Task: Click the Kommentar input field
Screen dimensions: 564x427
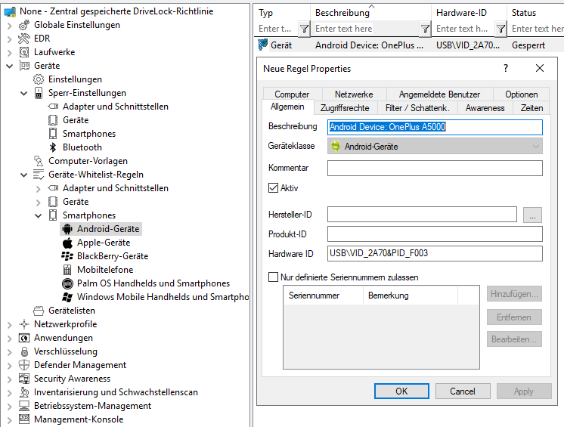Action: 435,169
